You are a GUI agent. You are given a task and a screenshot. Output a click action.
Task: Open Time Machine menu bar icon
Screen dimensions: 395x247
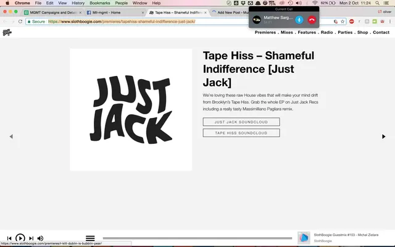click(x=290, y=3)
